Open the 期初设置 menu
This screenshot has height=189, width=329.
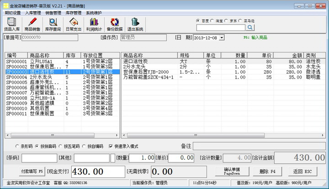[x=13, y=13]
